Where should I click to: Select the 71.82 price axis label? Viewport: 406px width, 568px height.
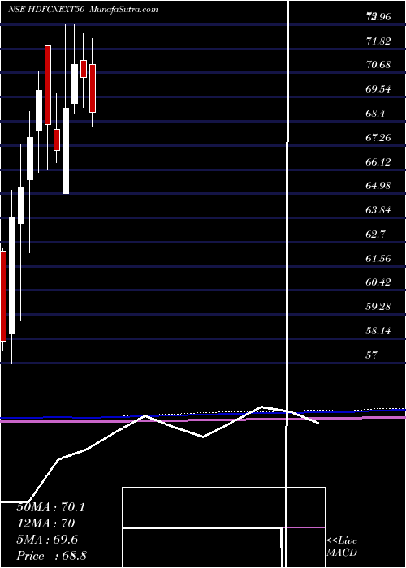[378, 41]
